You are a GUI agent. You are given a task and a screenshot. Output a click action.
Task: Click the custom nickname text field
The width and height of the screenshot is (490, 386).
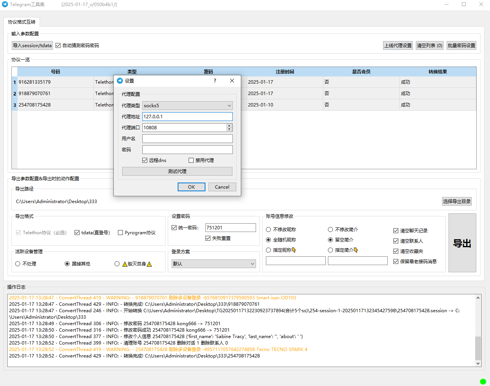[296, 261]
